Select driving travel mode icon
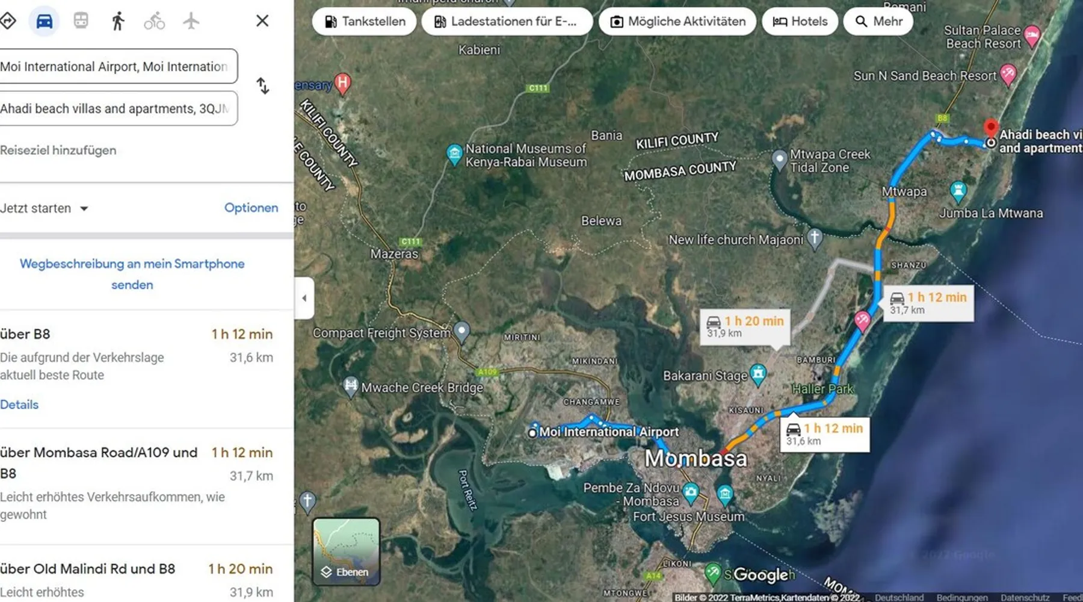Image resolution: width=1083 pixels, height=602 pixels. (x=45, y=22)
